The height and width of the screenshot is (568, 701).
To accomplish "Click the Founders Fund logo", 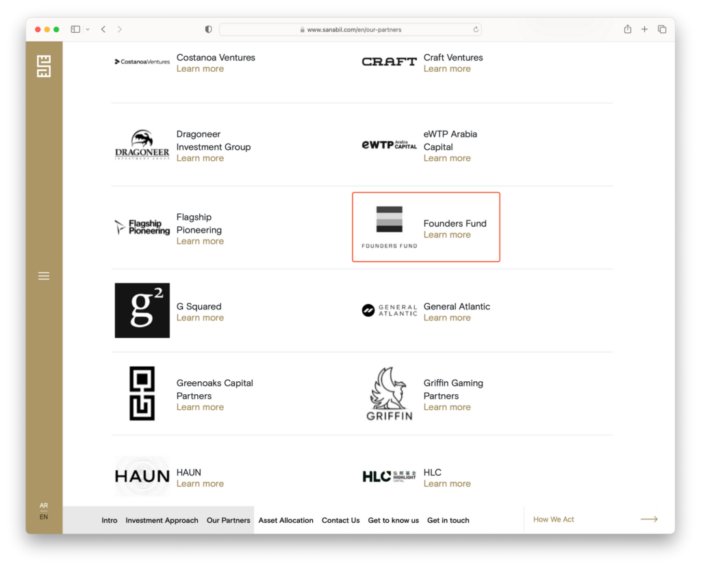I will (x=389, y=218).
